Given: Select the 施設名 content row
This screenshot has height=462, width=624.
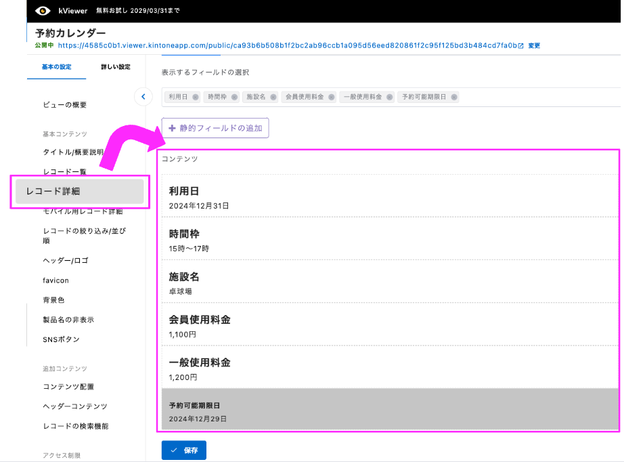Looking at the screenshot, I should tap(390, 282).
